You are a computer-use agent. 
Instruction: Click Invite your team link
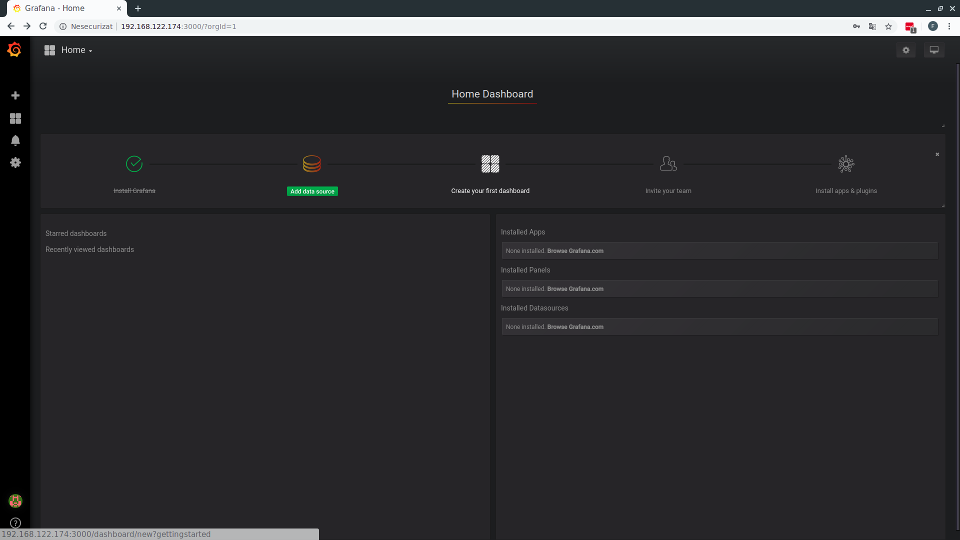coord(668,191)
